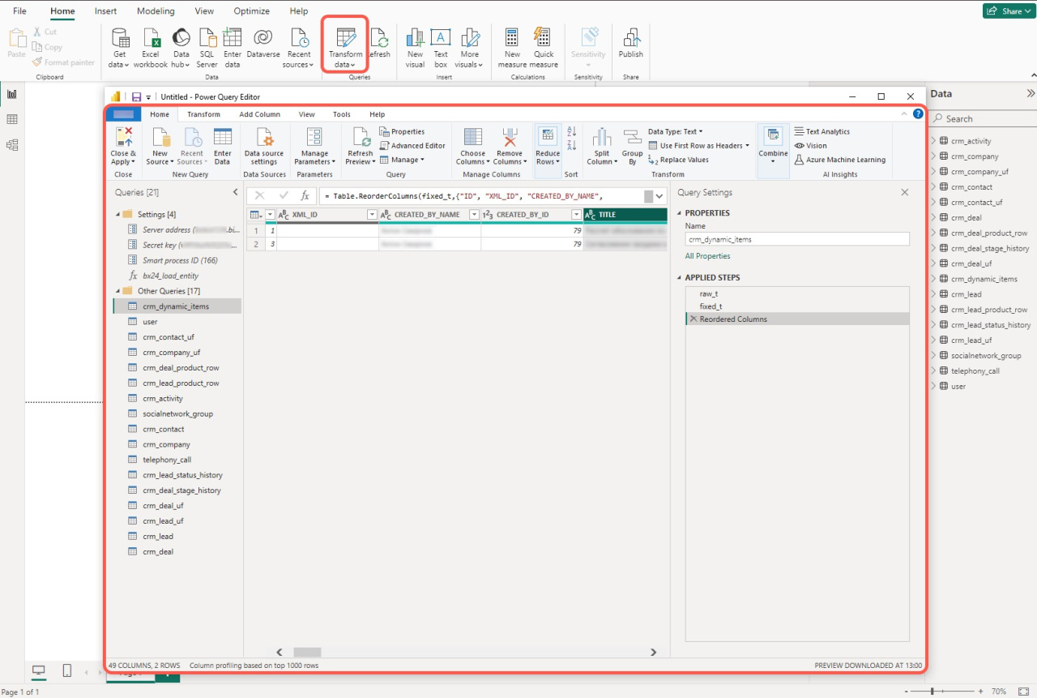Open the Model view in left sidebar
Viewport: 1037px width, 698px height.
click(x=12, y=145)
